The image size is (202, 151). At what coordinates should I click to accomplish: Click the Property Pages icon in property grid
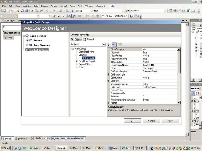point(120,45)
